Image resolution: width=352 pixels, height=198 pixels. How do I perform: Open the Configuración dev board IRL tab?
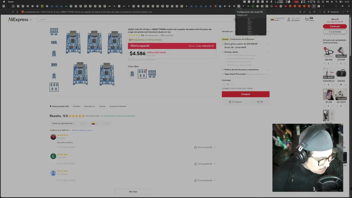239,6
